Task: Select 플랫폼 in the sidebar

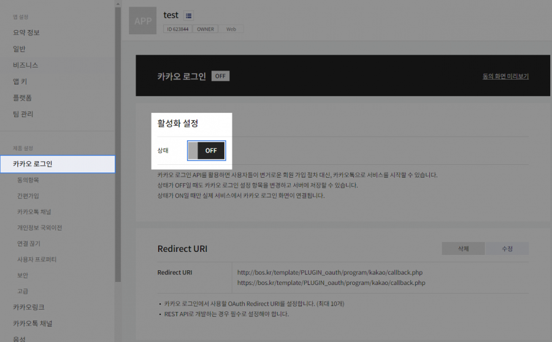Action: 23,97
